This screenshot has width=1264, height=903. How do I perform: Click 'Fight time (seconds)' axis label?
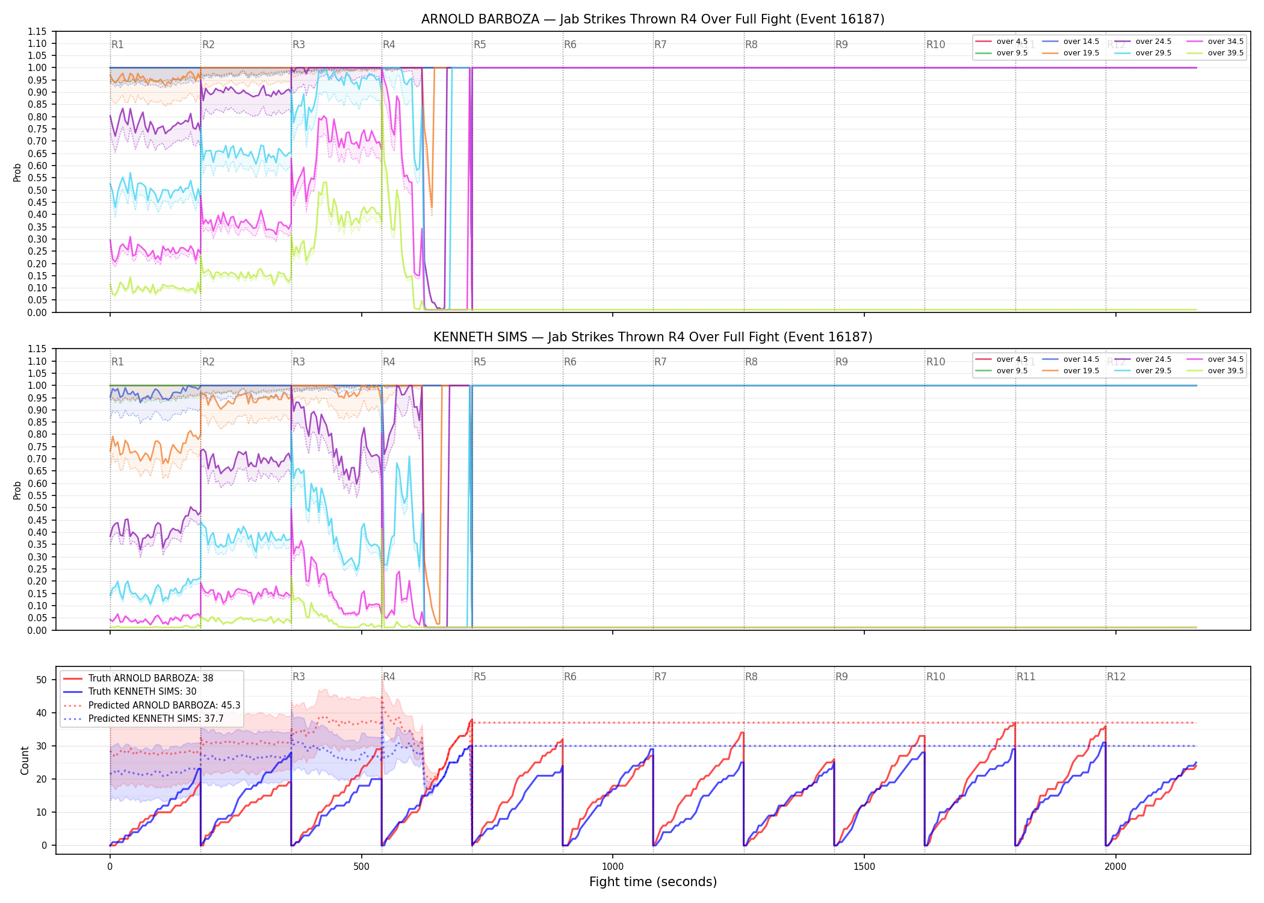coord(653,882)
